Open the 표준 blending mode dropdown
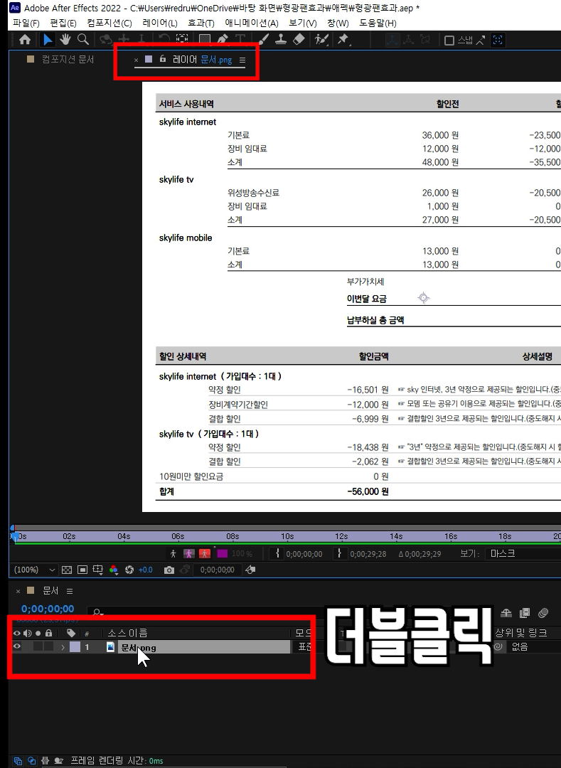The width and height of the screenshot is (561, 768). (x=305, y=647)
